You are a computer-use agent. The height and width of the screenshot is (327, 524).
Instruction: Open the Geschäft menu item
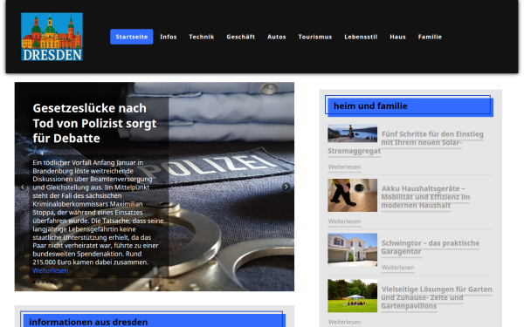tap(241, 37)
